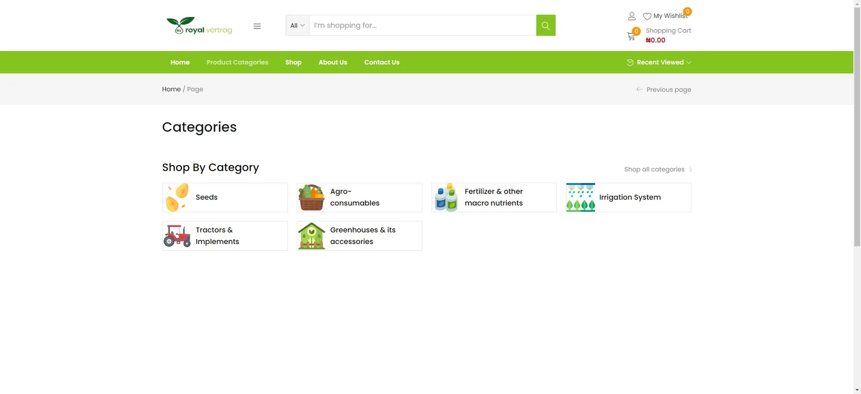Click the Fertilizer bottles image
The image size is (861, 394).
(446, 197)
